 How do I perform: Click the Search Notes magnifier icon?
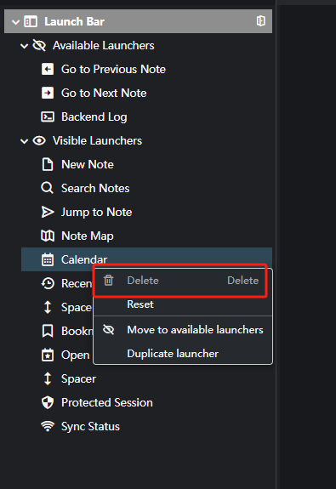pyautogui.click(x=48, y=188)
